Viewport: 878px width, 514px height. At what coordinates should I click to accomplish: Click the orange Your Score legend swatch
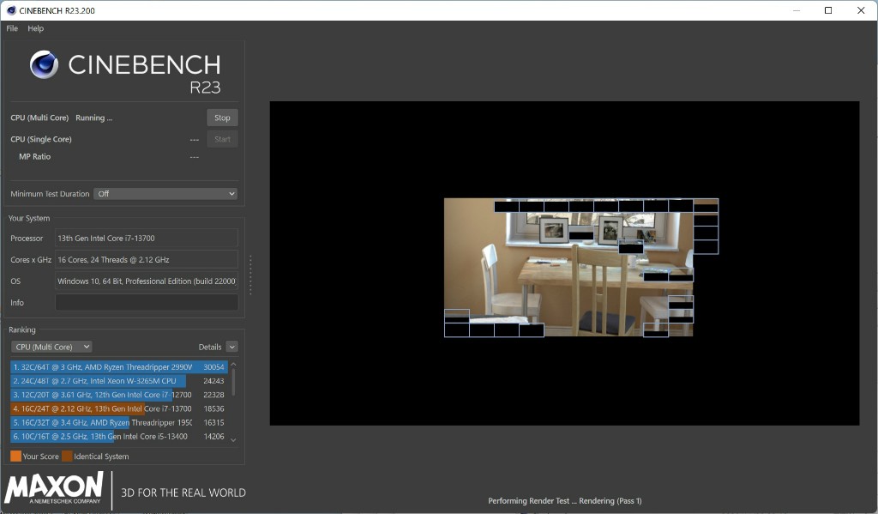pos(15,457)
